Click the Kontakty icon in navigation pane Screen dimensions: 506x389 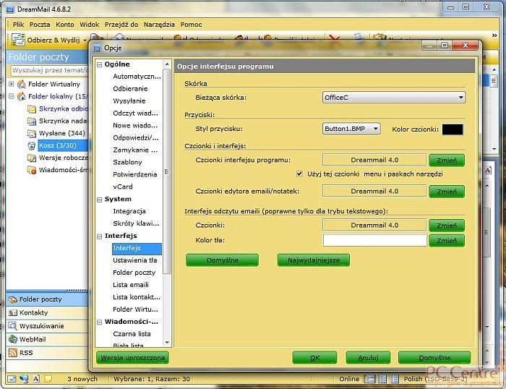pos(12,313)
